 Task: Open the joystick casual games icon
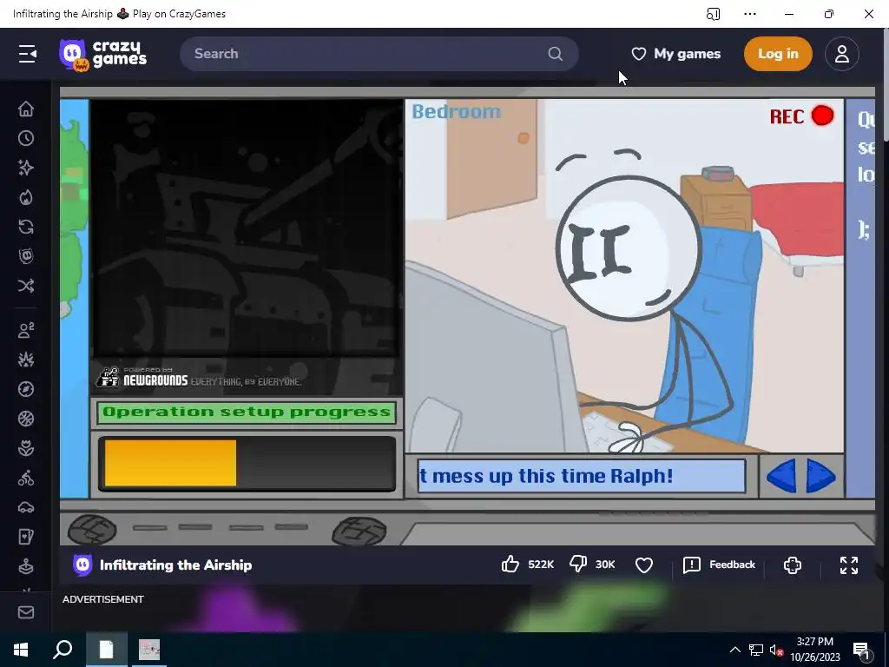(x=26, y=566)
